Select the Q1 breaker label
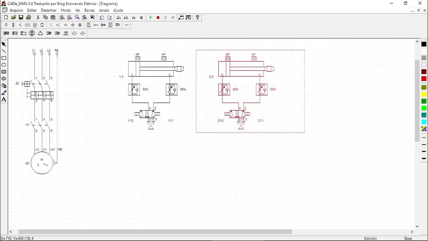This screenshot has width=428, height=241. click(x=17, y=83)
